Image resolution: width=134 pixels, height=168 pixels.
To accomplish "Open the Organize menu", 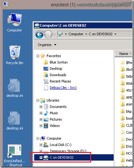I will 47,45.
